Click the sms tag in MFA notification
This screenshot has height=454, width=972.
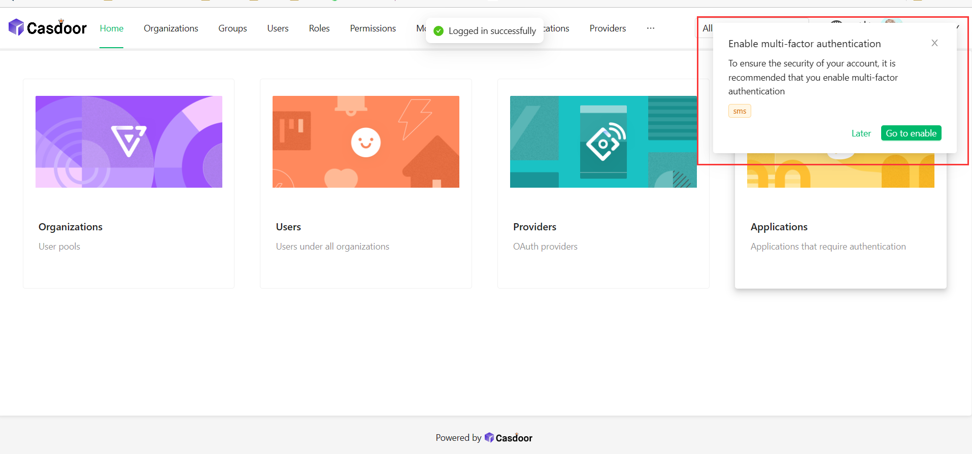pos(740,111)
